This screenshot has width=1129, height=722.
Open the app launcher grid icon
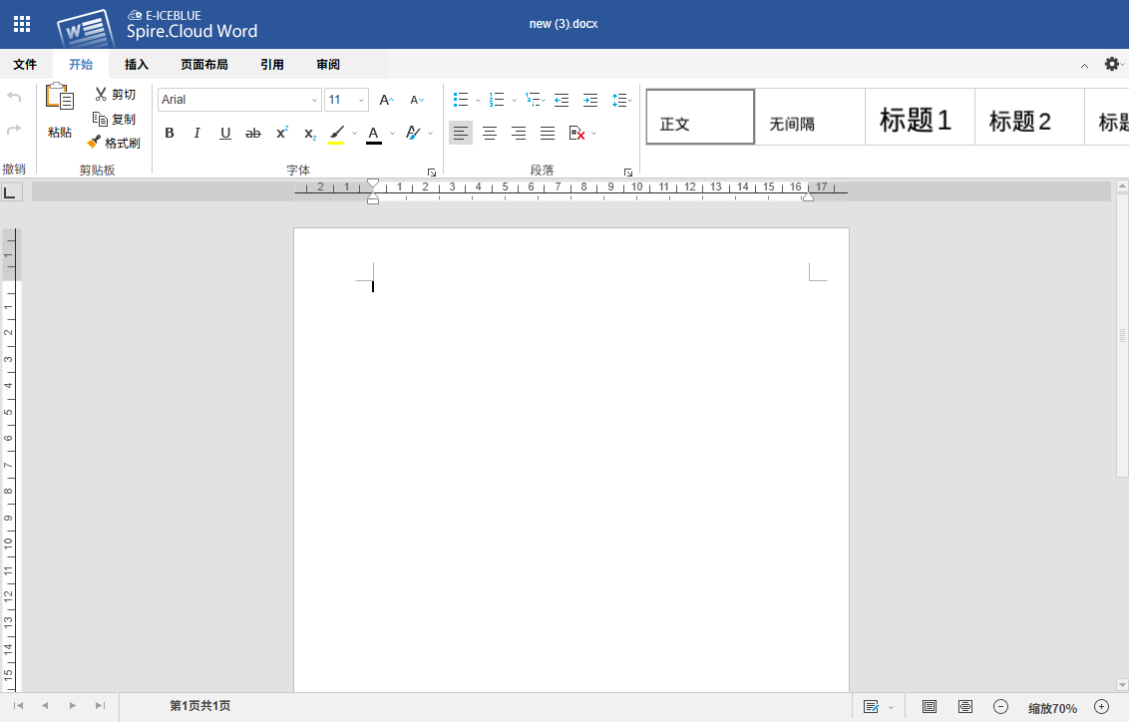21,25
